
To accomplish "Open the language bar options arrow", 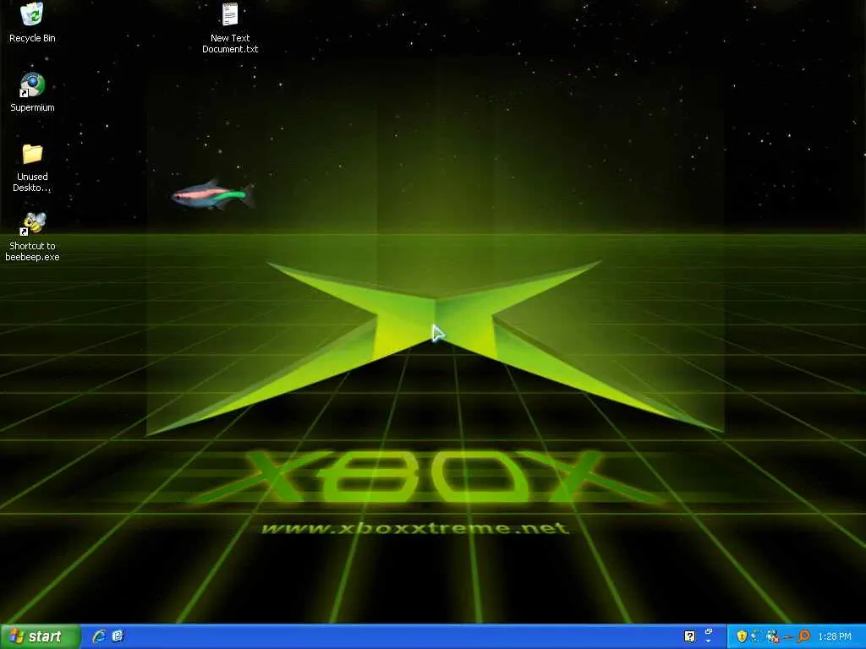I will [709, 642].
